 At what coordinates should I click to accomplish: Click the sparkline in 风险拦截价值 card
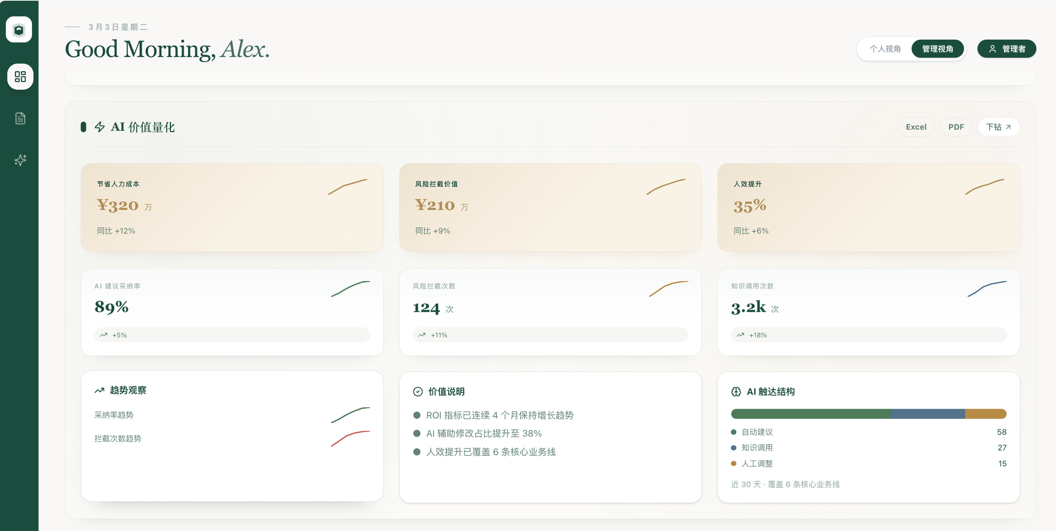tap(666, 187)
